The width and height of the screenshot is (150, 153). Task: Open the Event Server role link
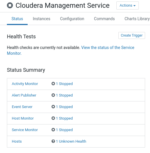(x=22, y=107)
